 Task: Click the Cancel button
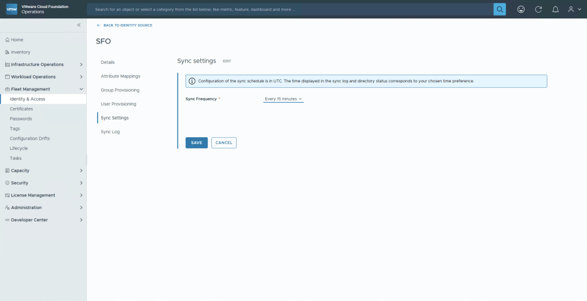coord(224,142)
